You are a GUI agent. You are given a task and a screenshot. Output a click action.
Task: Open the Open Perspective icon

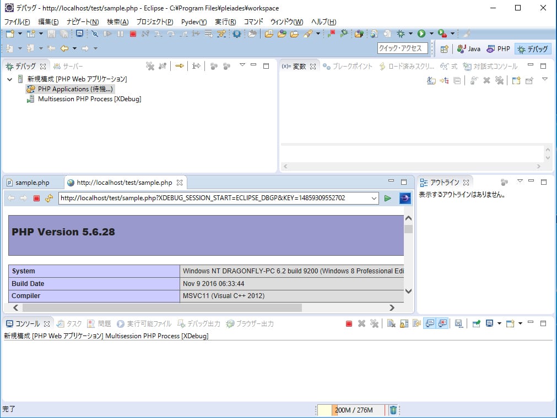(x=445, y=49)
